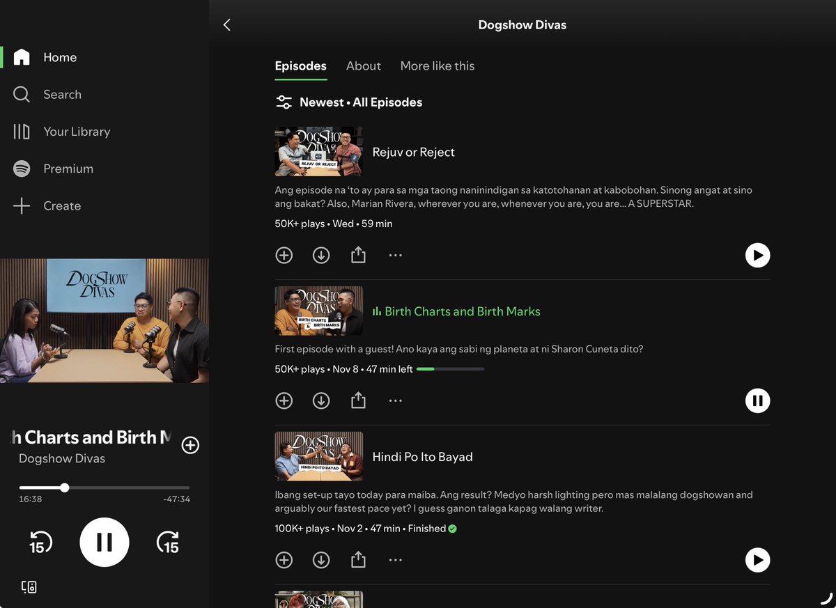Open Premium in the sidebar
This screenshot has height=608, width=836.
coord(54,169)
